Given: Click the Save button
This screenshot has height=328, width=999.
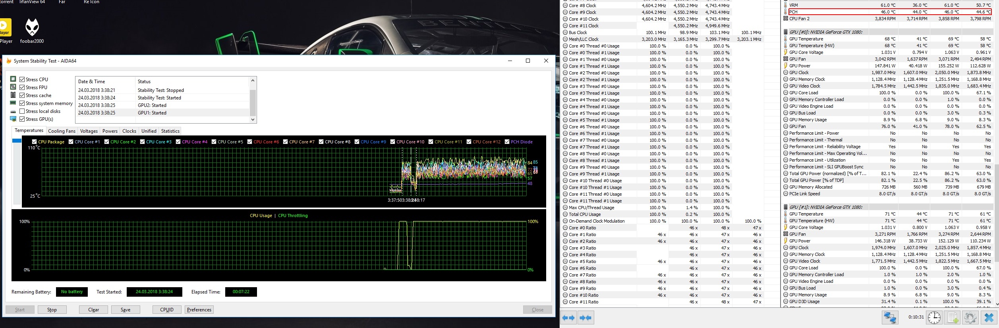Looking at the screenshot, I should pos(126,310).
